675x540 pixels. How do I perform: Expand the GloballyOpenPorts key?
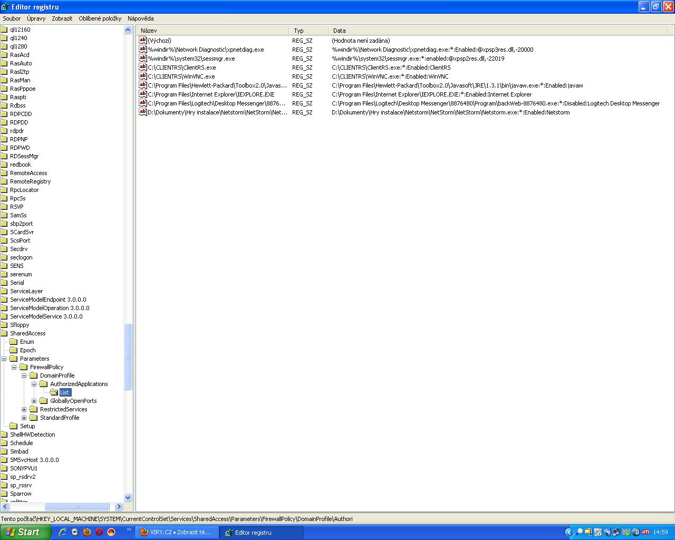[x=34, y=401]
